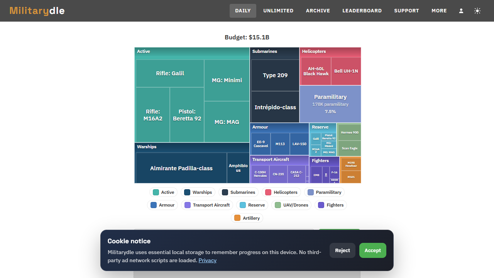This screenshot has height=278, width=494.
Task: Click Pistol: Beretta 92 cell in Active
Action: click(x=187, y=115)
